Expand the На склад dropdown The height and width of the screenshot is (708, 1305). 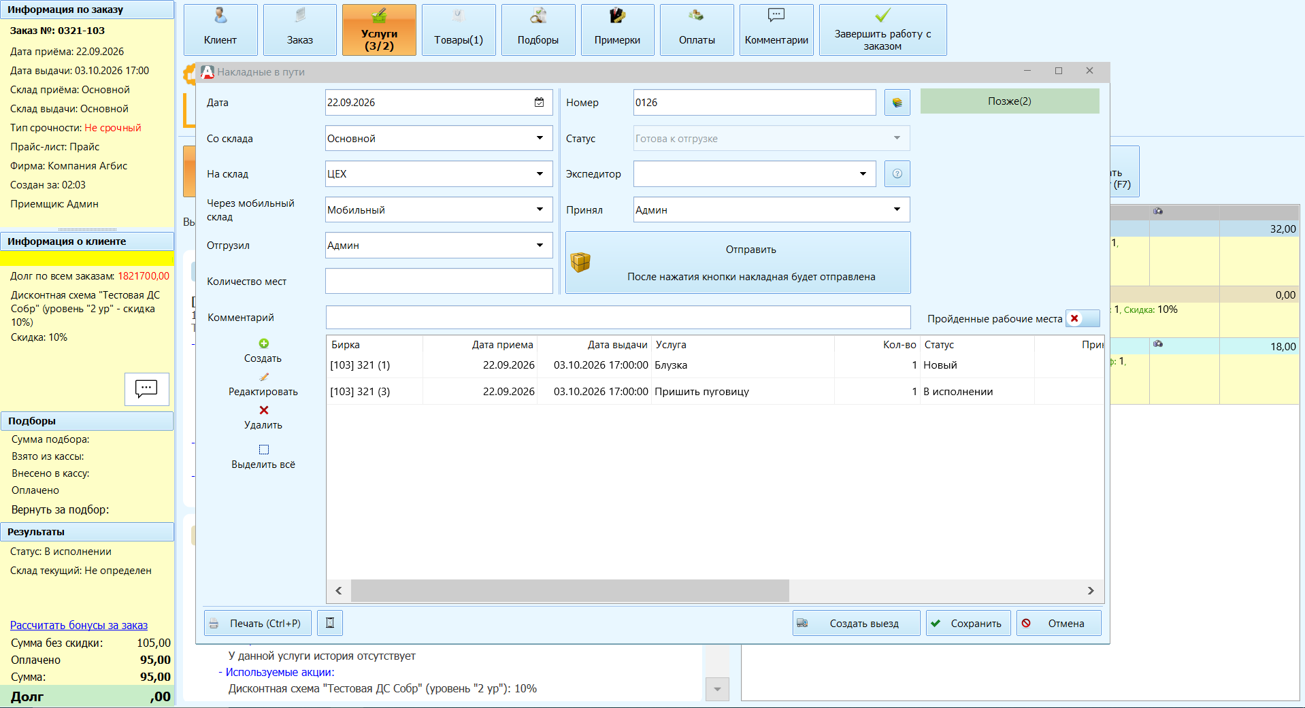point(540,173)
